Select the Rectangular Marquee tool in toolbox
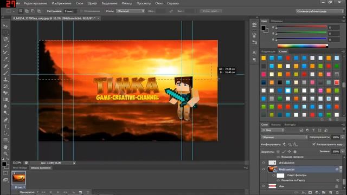347x195 pixels. [x=5, y=32]
